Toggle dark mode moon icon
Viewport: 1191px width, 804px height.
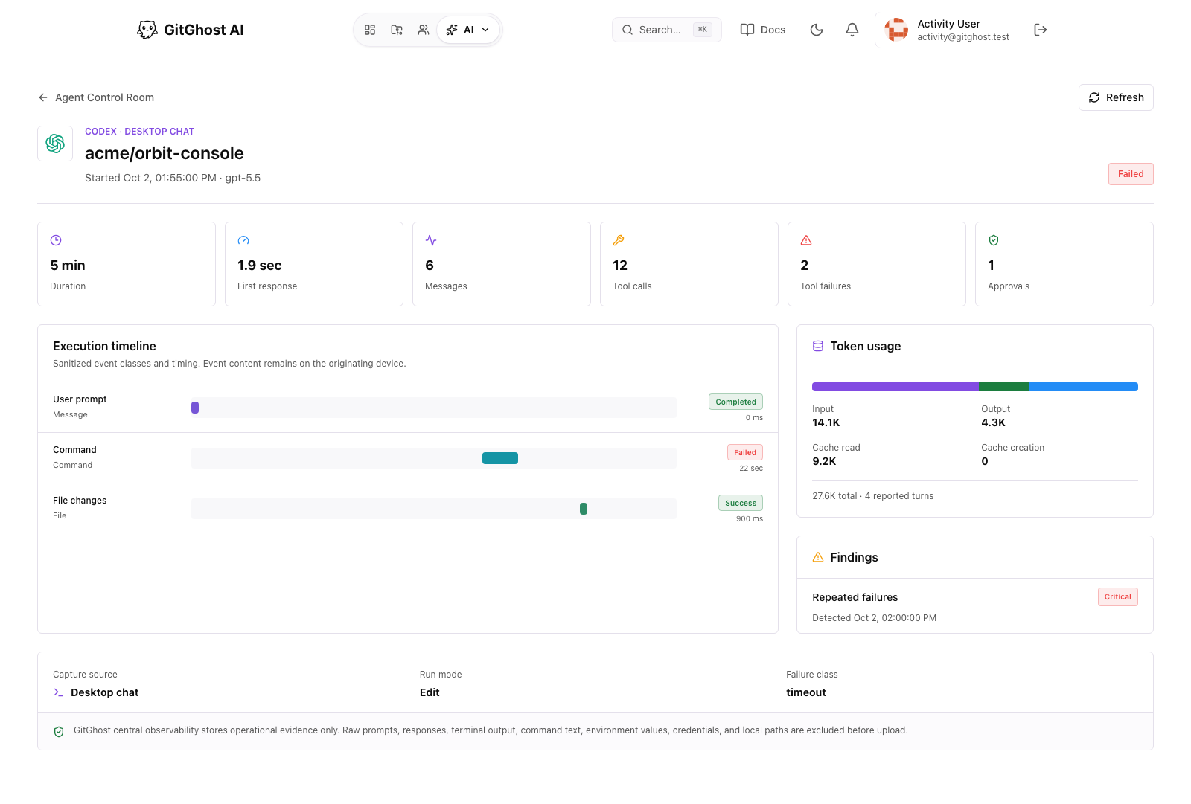[817, 30]
